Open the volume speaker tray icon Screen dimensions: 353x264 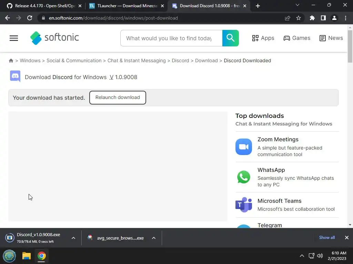point(320,256)
